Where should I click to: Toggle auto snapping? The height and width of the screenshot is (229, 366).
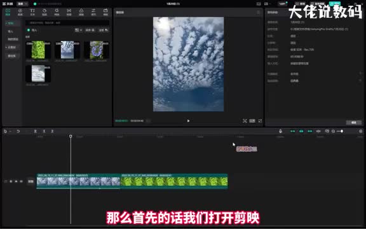pyautogui.click(x=301, y=131)
